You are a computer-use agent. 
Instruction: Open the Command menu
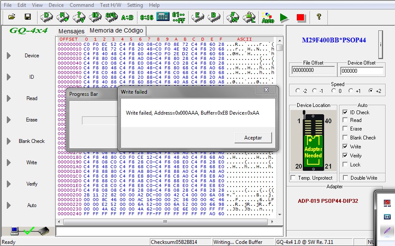pos(82,5)
